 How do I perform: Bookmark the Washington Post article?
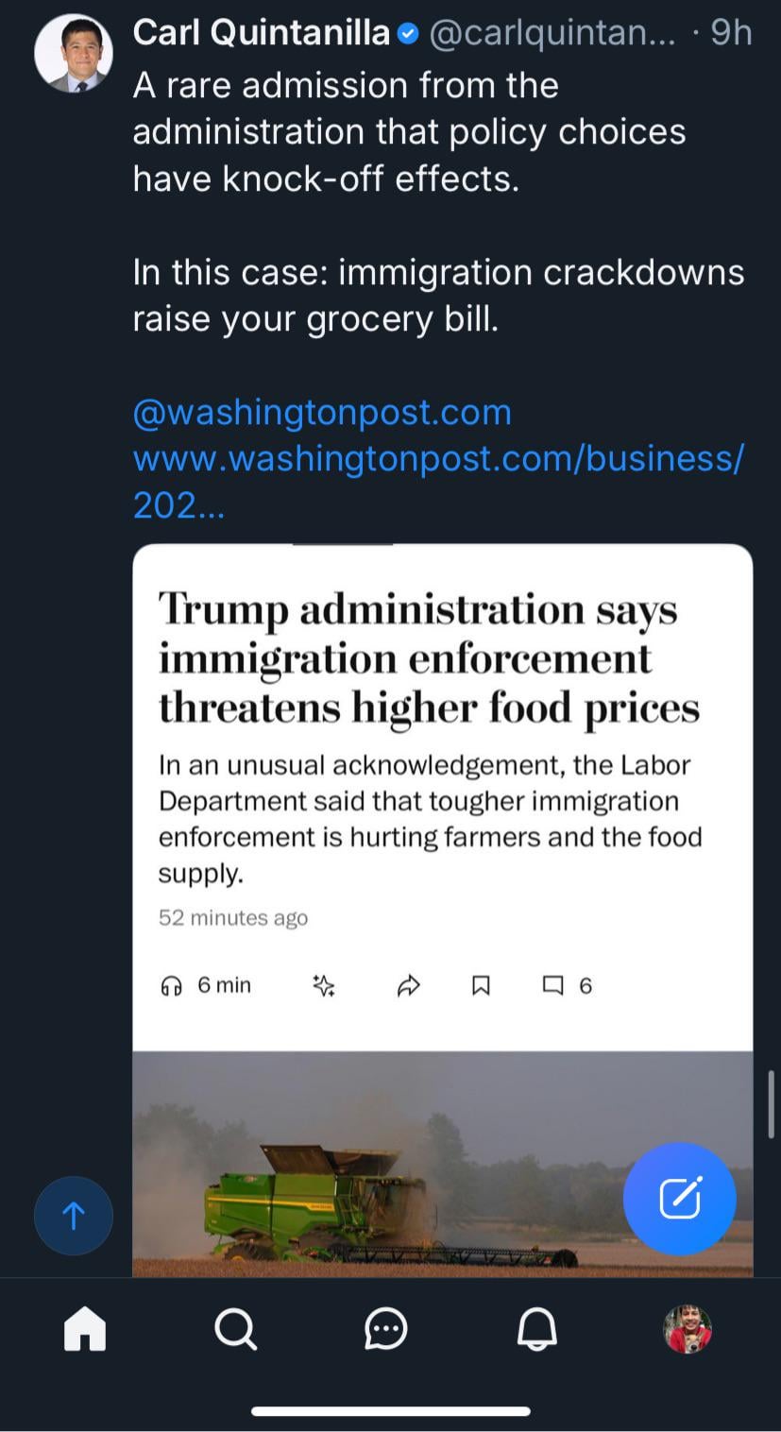pyautogui.click(x=481, y=986)
